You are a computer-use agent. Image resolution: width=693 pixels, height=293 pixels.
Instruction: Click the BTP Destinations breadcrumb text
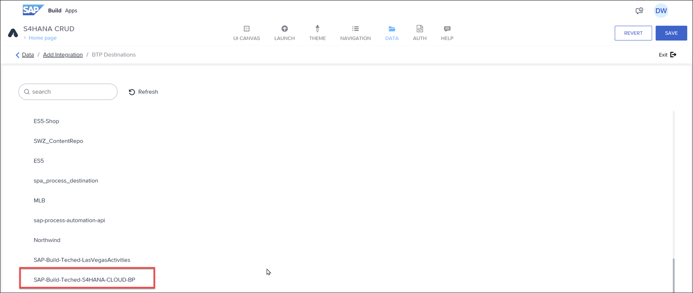(114, 55)
